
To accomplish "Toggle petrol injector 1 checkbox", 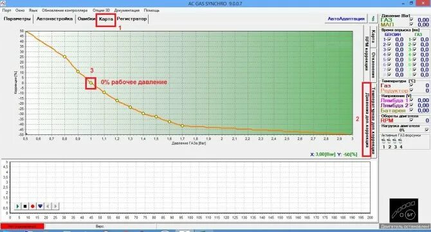I will point(389,40).
